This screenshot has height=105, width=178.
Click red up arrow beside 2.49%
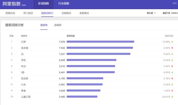click(172, 48)
